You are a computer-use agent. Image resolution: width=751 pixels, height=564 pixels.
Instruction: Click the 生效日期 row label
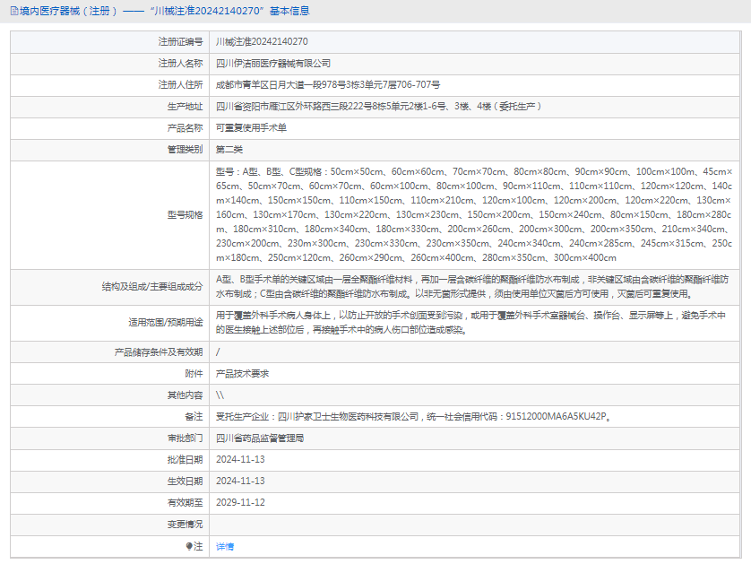tap(185, 482)
